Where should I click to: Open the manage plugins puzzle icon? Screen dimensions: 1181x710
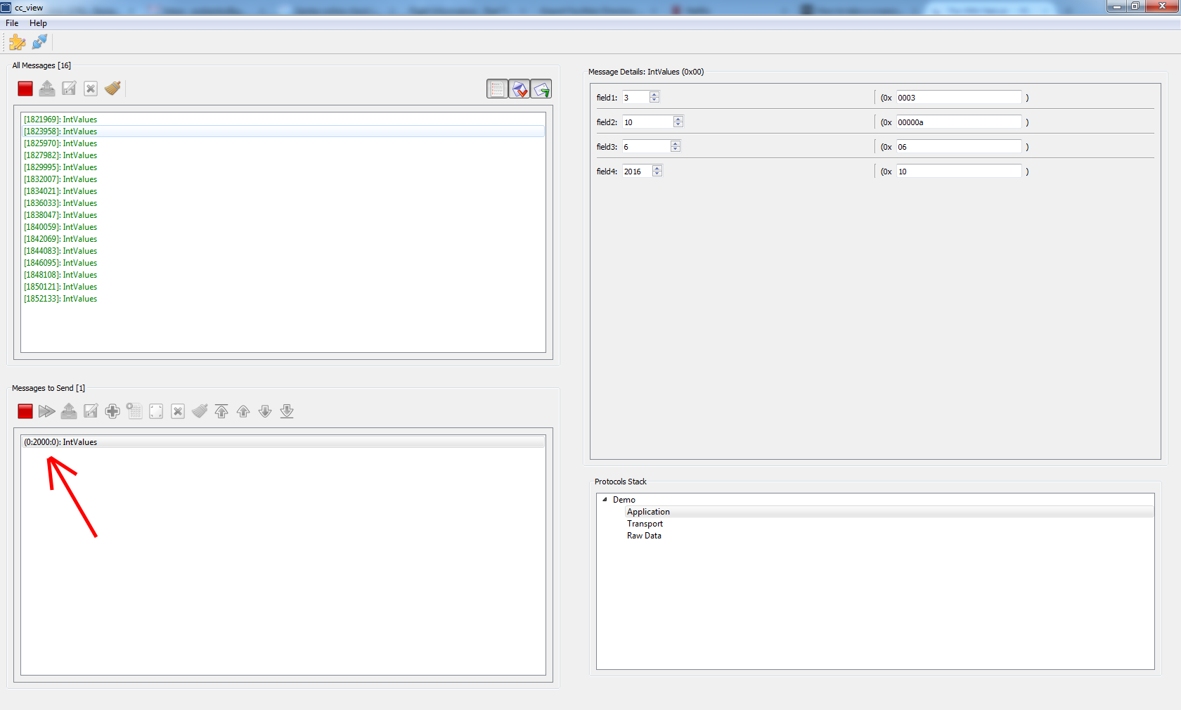pos(18,42)
